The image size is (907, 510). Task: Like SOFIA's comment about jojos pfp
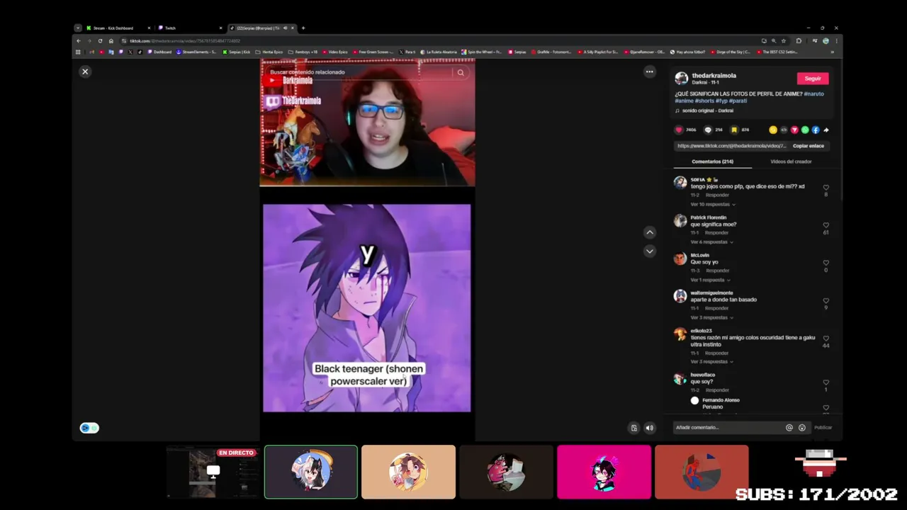[826, 188]
